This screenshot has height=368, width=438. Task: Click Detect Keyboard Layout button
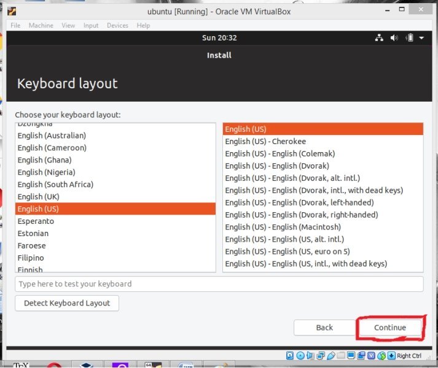coord(67,303)
